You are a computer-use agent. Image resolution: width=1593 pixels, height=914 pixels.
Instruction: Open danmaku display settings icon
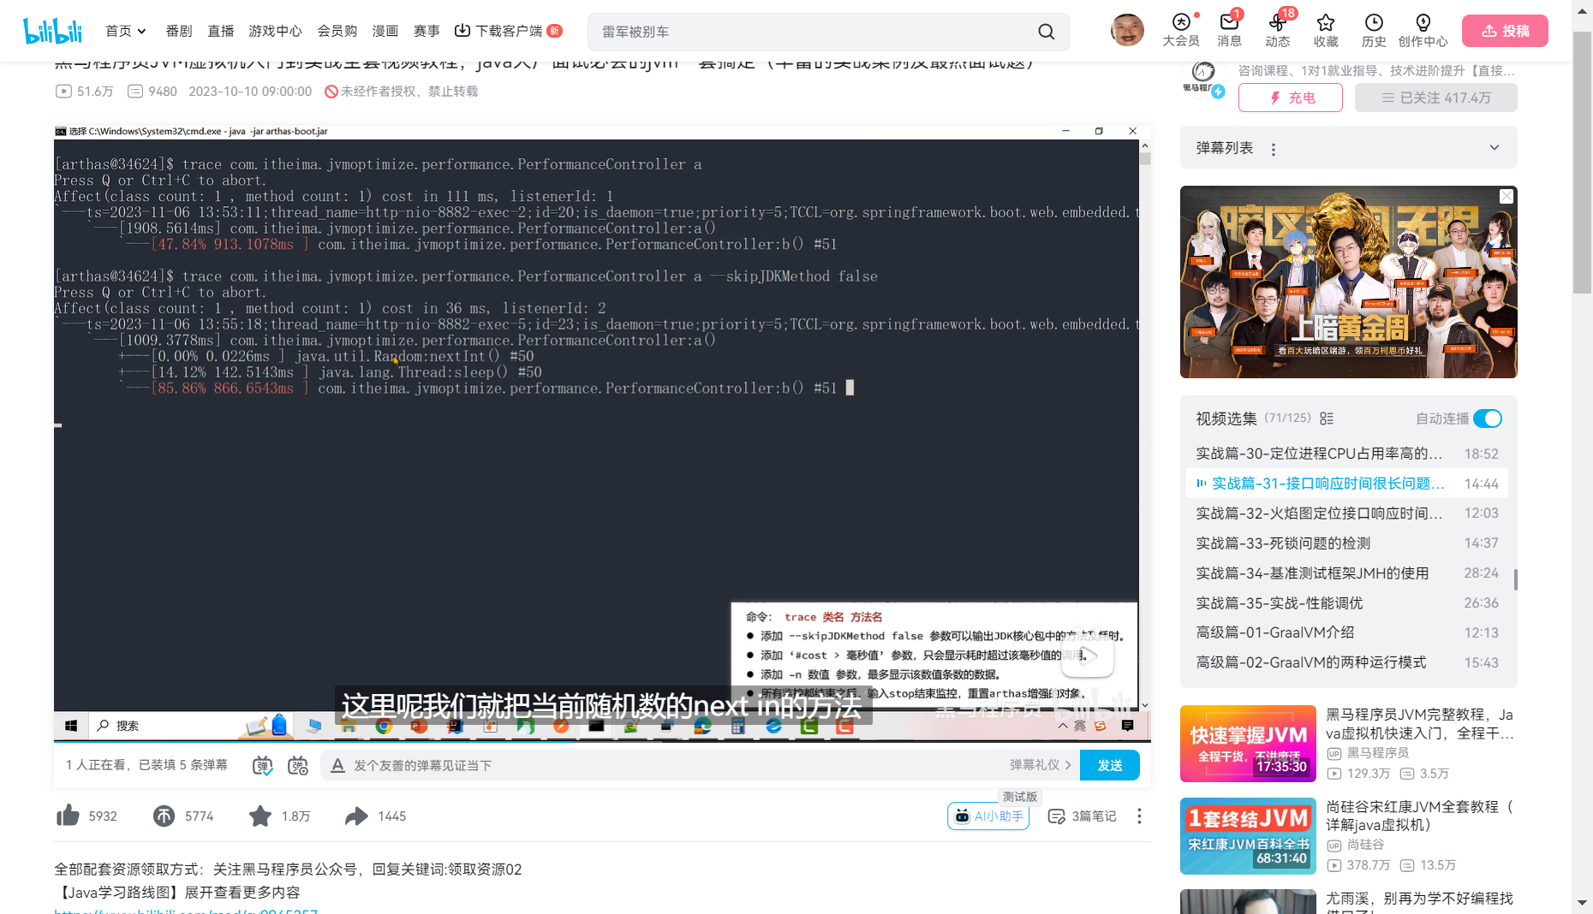(x=298, y=765)
